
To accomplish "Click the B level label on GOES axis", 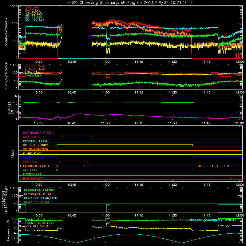I will pos(17,112).
